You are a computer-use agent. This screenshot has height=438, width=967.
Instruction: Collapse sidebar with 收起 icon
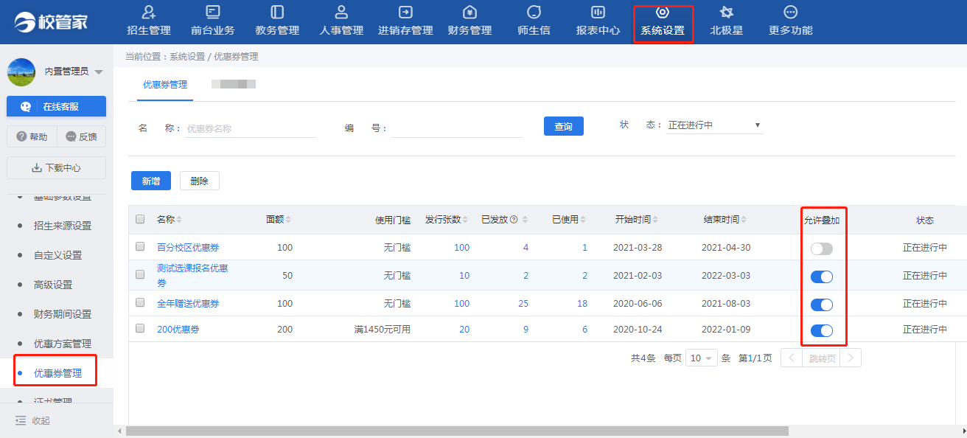21,420
